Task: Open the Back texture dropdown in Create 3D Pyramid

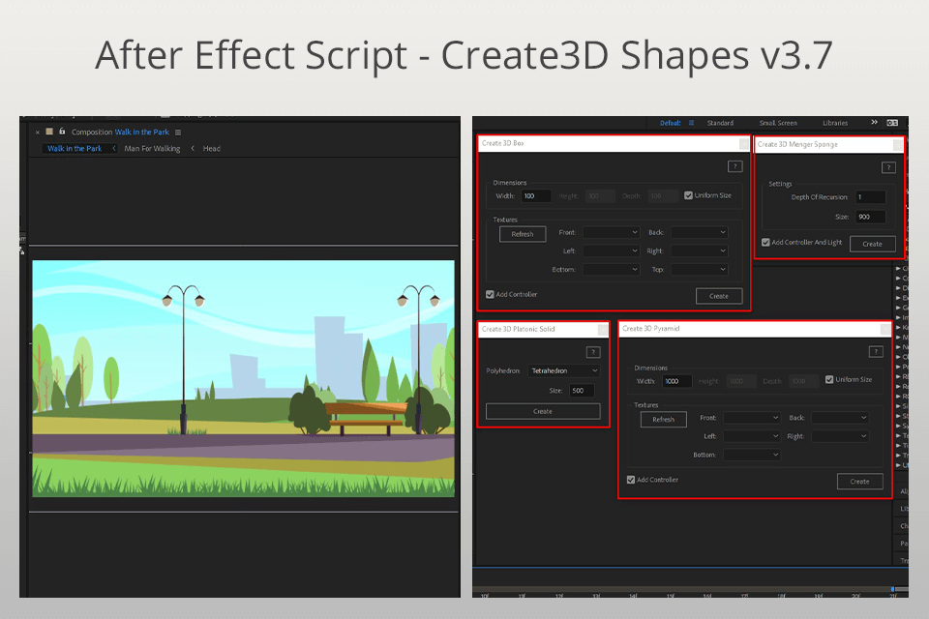Action: (x=838, y=418)
